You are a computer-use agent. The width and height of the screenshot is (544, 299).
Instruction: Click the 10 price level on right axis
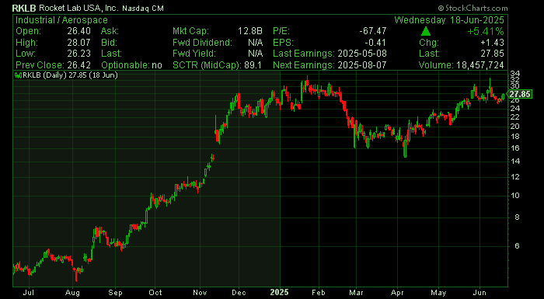(x=514, y=195)
